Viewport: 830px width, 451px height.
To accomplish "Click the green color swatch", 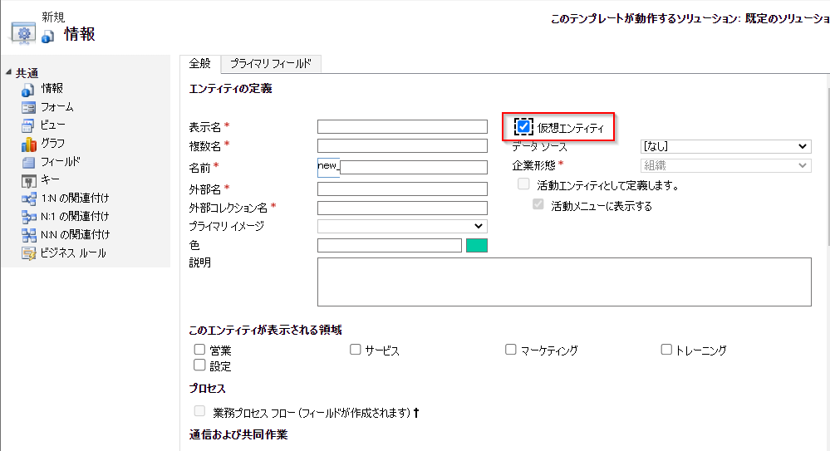I will (x=476, y=245).
